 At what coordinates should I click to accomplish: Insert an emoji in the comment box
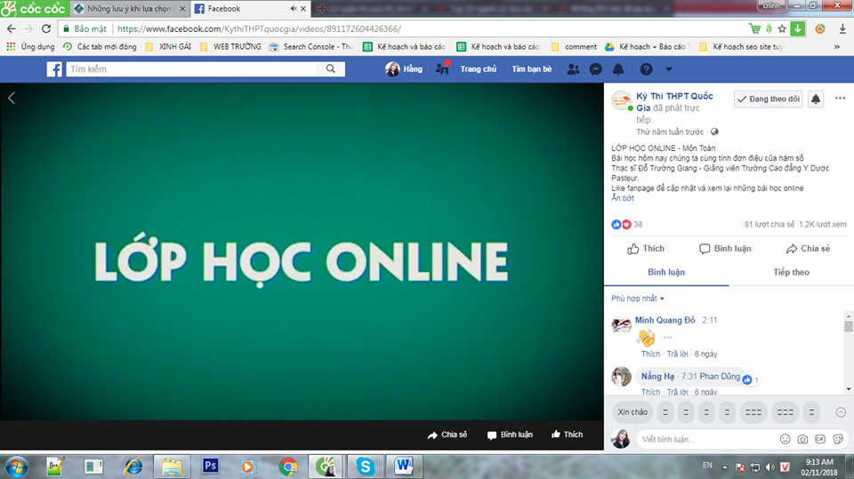pyautogui.click(x=785, y=439)
